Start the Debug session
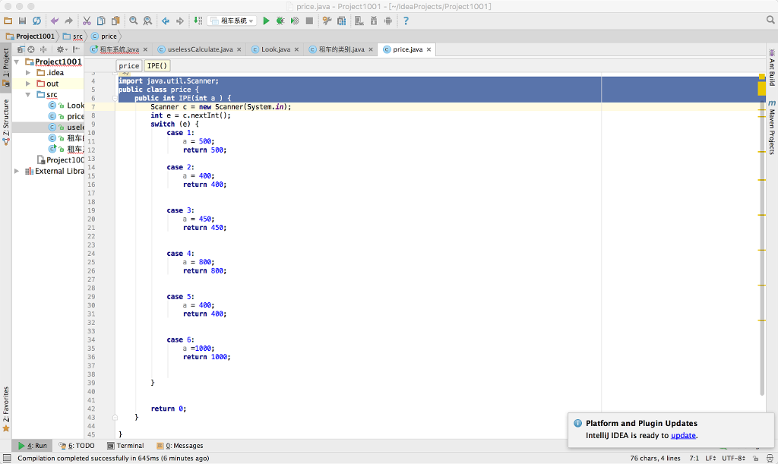Screen dimensions: 778x464 [x=280, y=21]
